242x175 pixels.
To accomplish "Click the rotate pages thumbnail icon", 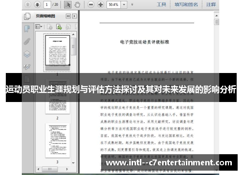I will click(68, 27).
